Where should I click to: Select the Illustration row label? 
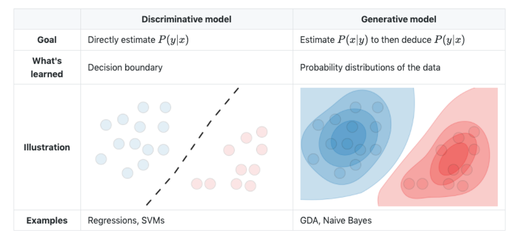click(47, 147)
